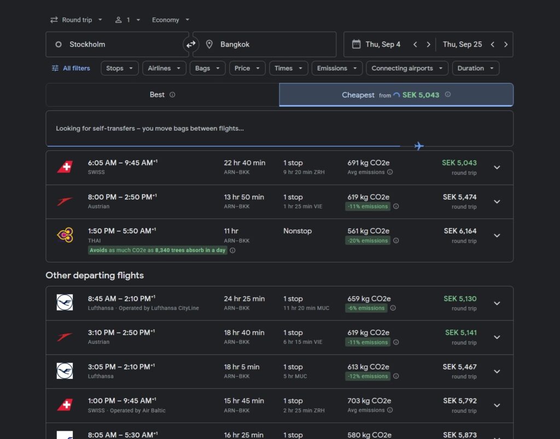Screen dimensions: 560x439
Task: Open emissions info for the 8:00 PM Austrian flight
Action: (x=396, y=206)
